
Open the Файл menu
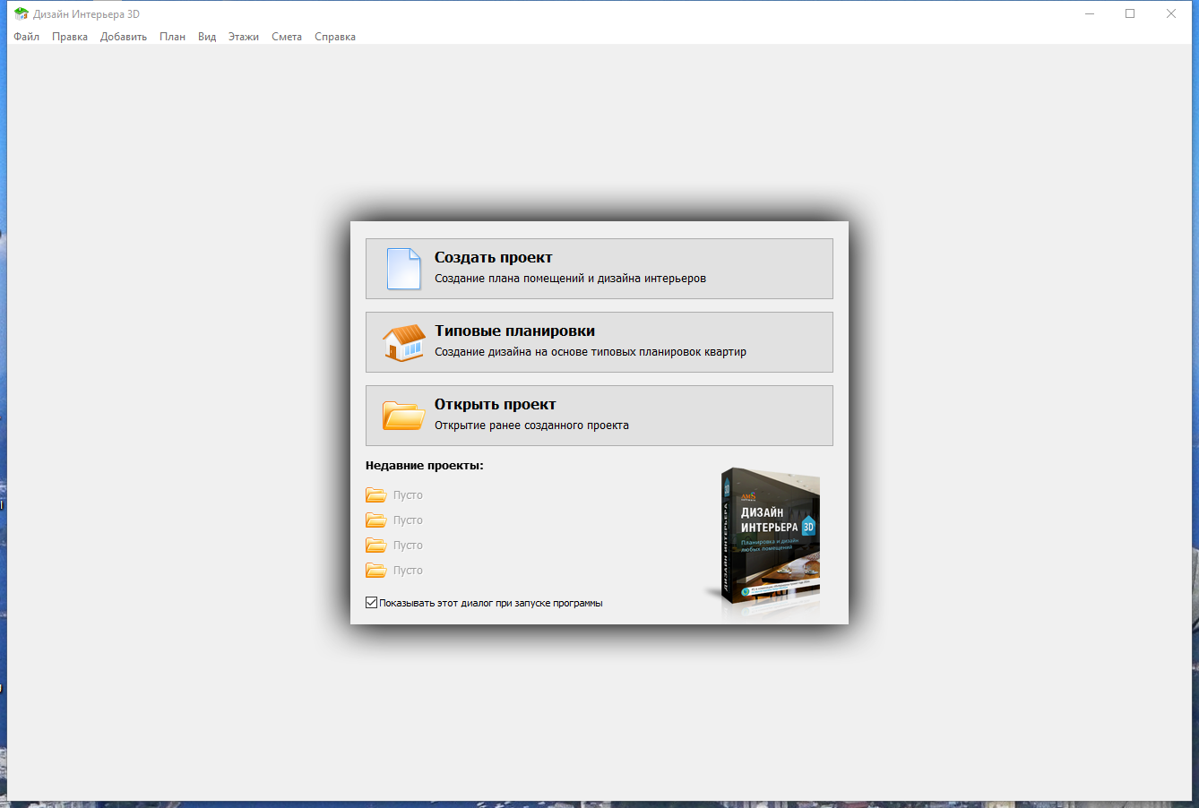(x=25, y=37)
